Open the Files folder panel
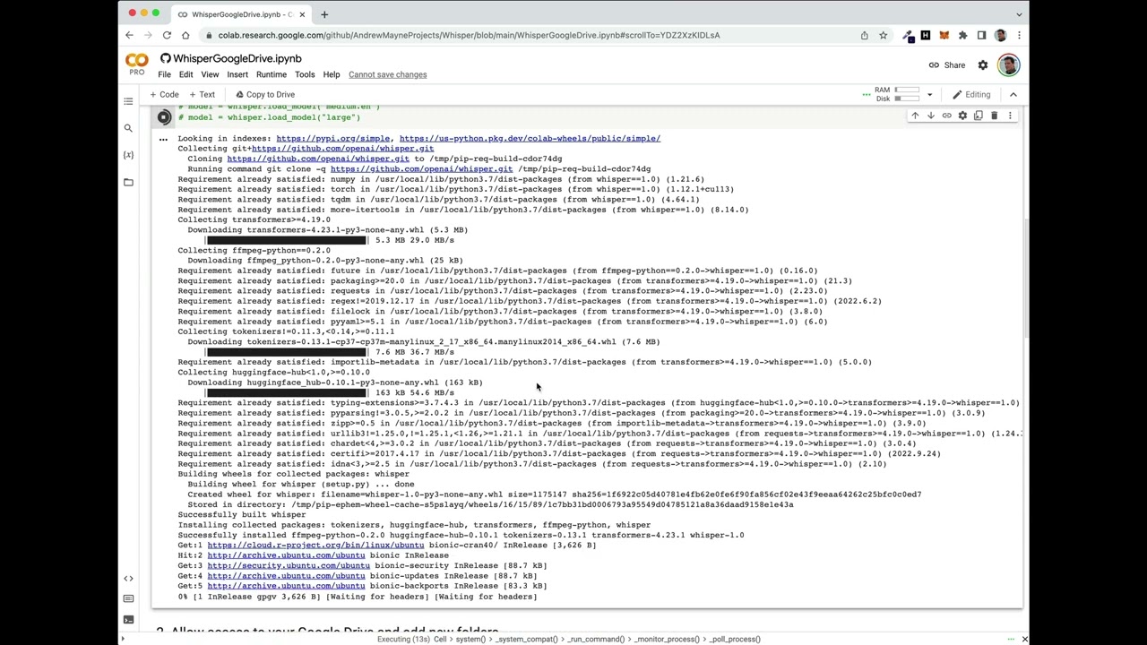 coord(128,182)
